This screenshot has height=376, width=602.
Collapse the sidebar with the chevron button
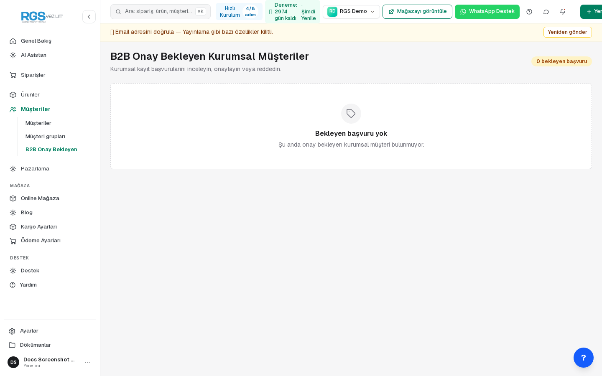[89, 17]
